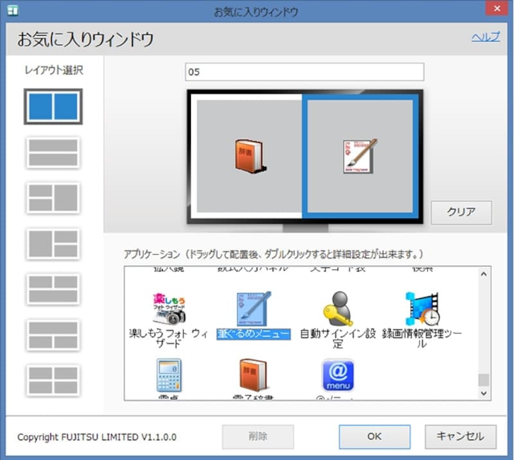Screen dimensions: 514x460
Task: Choose the stacked two-row layout
Action: 54,153
